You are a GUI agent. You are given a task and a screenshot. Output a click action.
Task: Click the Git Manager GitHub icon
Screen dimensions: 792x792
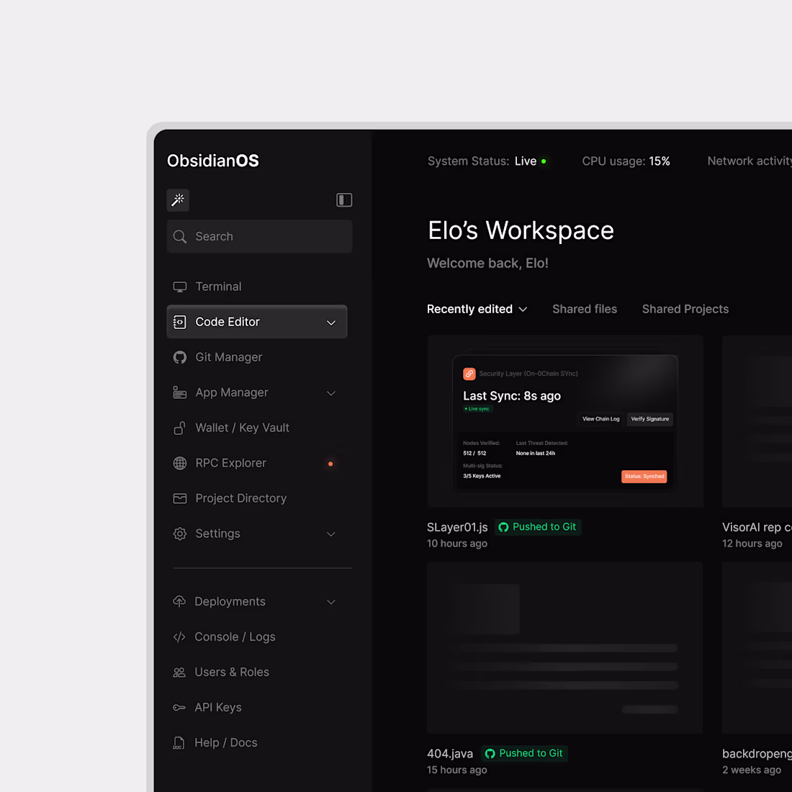coord(180,358)
